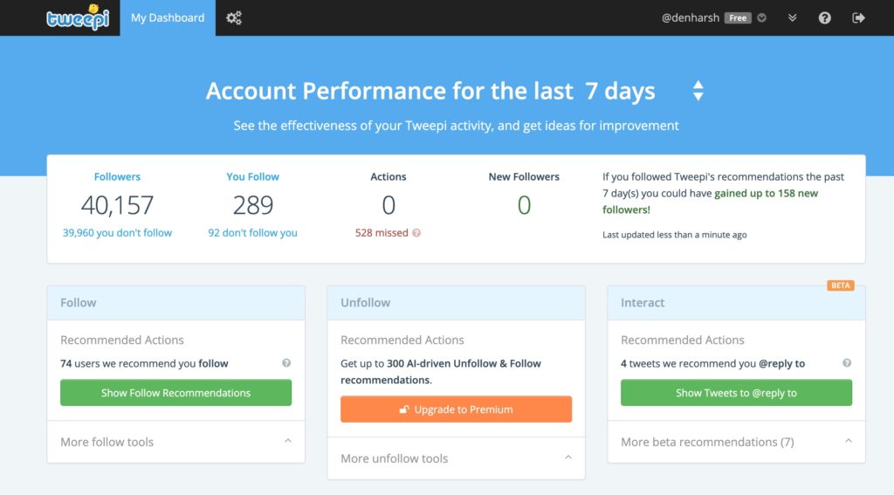This screenshot has width=894, height=495.
Task: Click the 528 missed text
Action: 382,233
